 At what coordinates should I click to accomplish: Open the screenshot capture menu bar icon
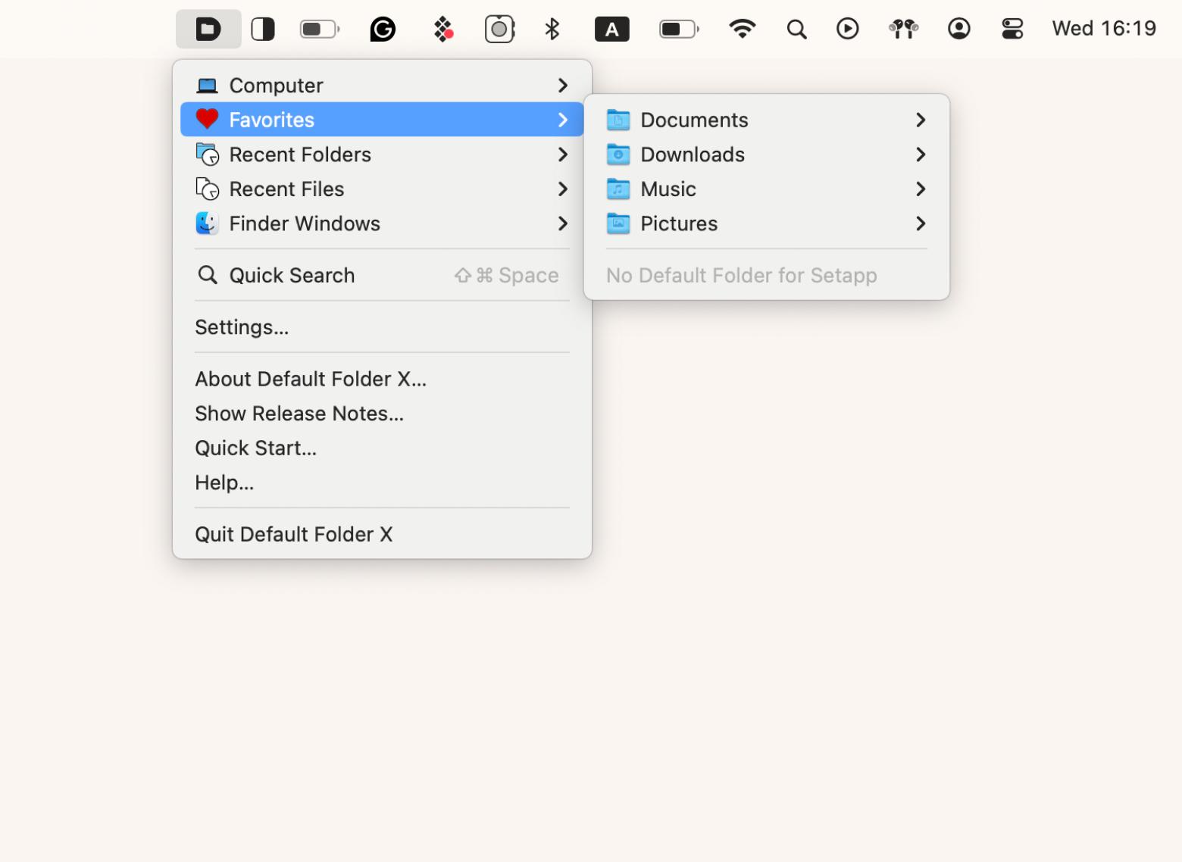(499, 30)
